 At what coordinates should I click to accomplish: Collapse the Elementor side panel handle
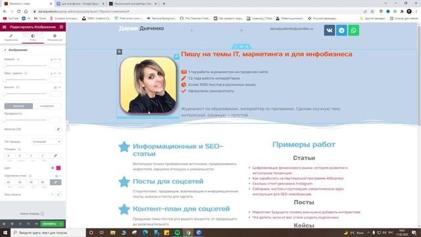click(x=67, y=126)
